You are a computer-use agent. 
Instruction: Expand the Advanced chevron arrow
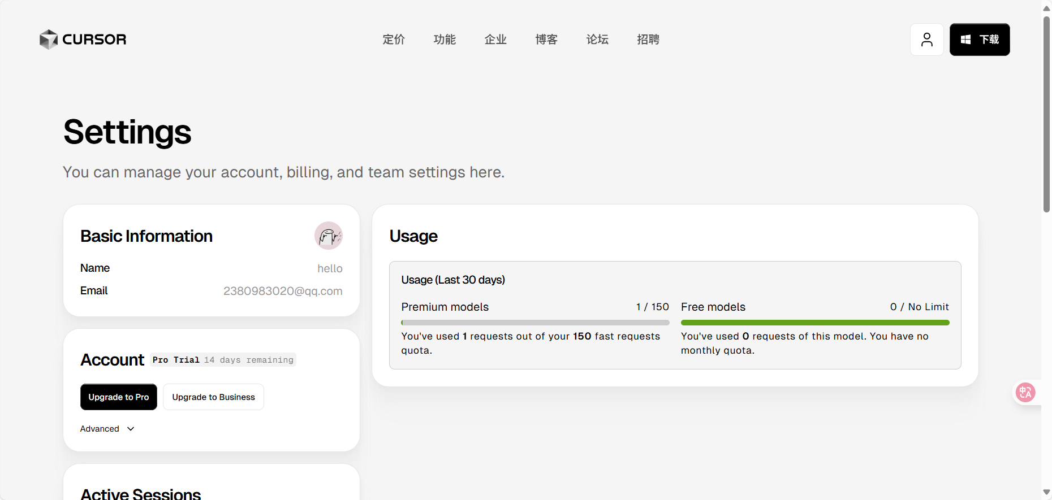tap(131, 429)
